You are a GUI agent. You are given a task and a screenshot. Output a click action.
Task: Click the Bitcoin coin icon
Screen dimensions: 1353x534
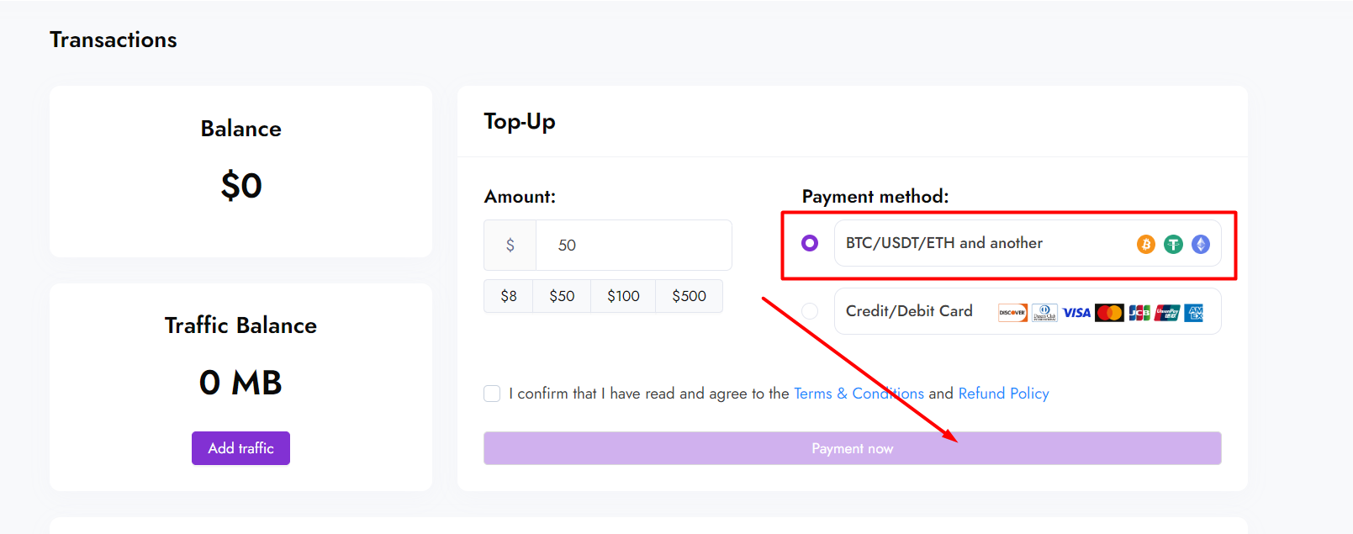tap(1145, 245)
